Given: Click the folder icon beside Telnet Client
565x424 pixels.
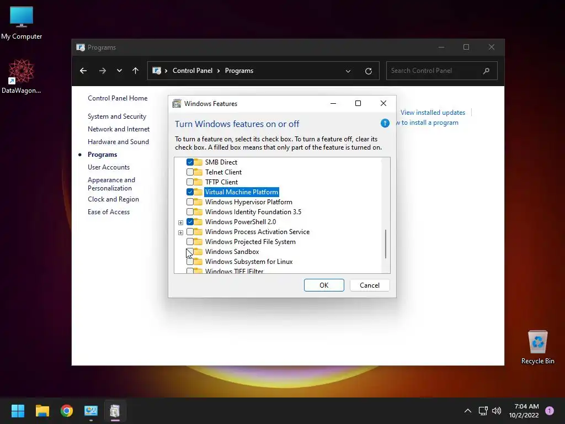Looking at the screenshot, I should click(x=198, y=172).
